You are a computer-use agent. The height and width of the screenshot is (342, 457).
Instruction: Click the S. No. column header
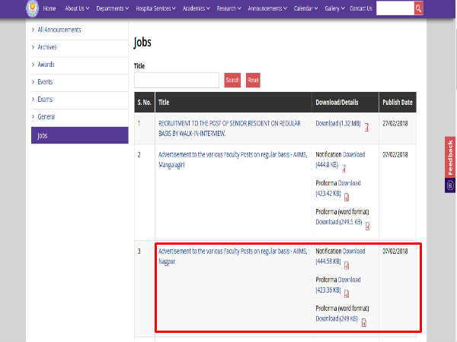[144, 102]
